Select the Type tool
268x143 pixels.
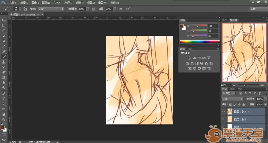point(4,98)
